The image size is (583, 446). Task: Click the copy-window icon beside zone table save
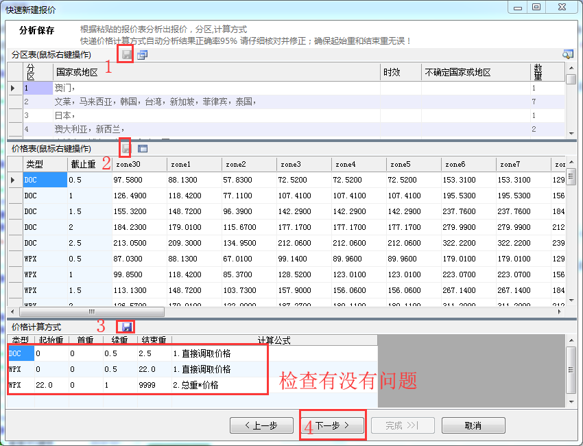pos(142,54)
